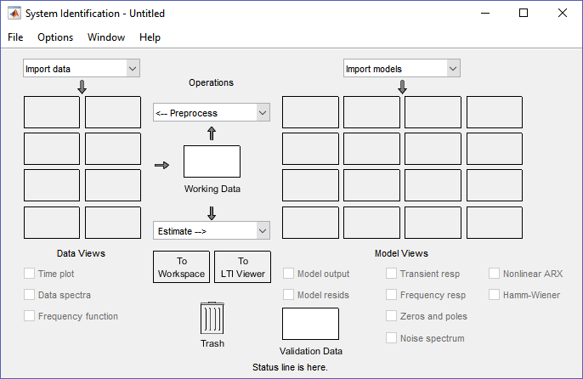583x379 pixels.
Task: Click the Validation Data box
Action: 310,324
